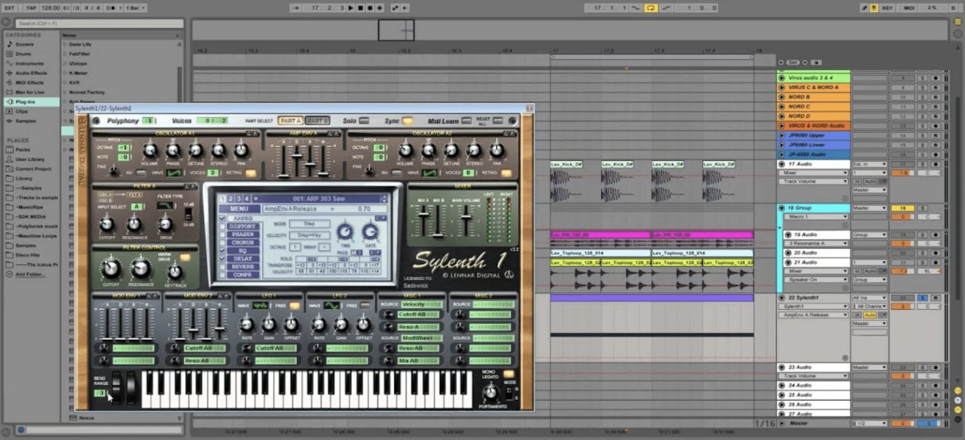
Task: Toggle the Sylenth1 Midi Learn button
Action: 466,121
